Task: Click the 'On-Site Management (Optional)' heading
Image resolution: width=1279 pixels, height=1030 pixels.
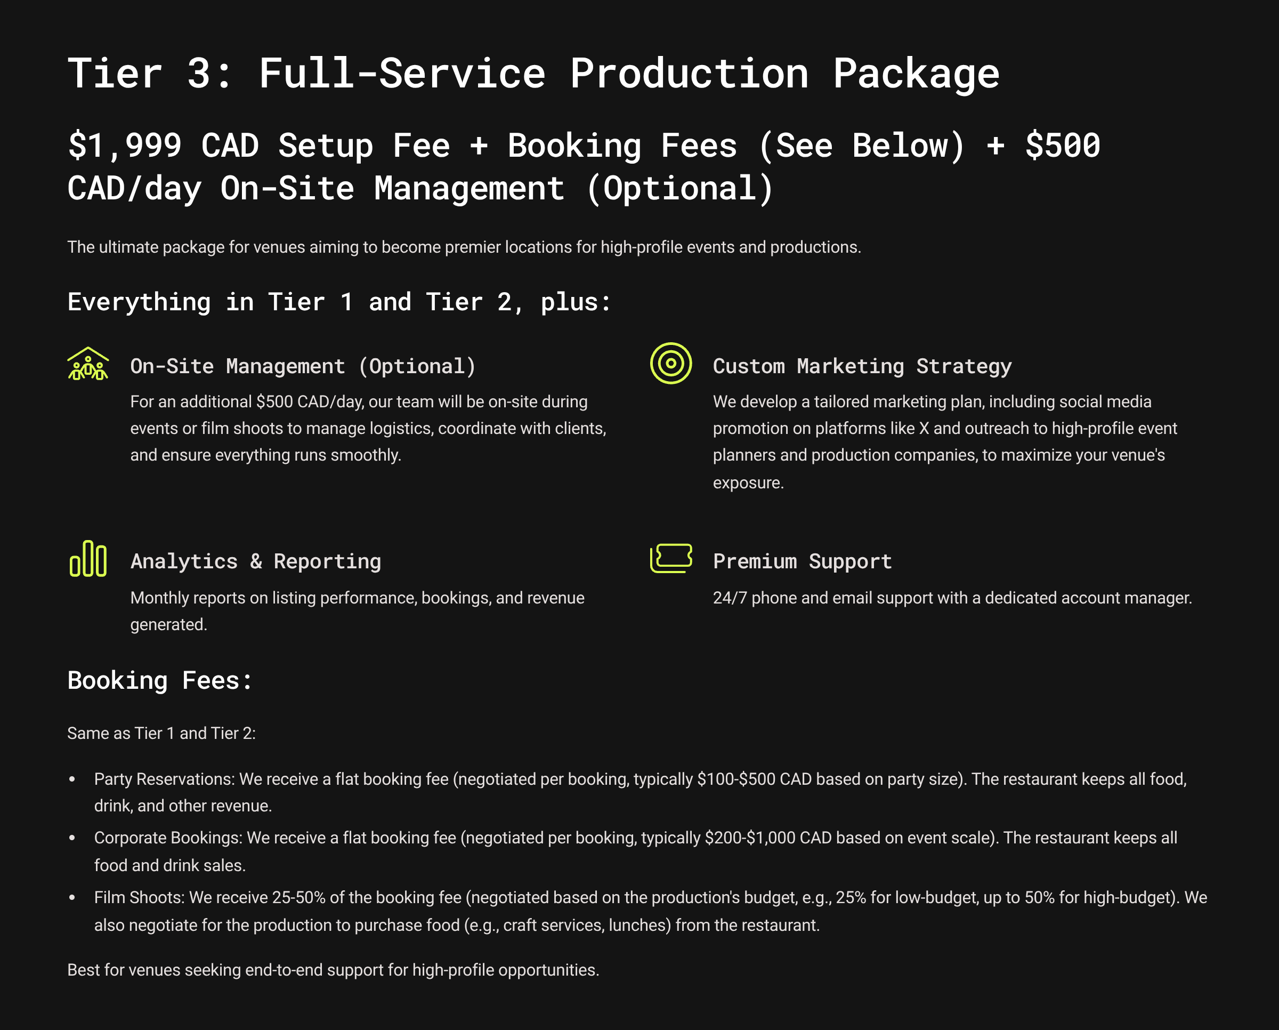Action: pyautogui.click(x=303, y=366)
